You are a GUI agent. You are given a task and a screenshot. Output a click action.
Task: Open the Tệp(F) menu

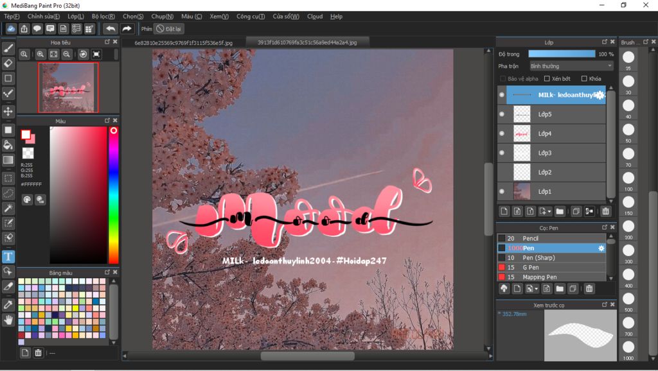click(x=12, y=16)
